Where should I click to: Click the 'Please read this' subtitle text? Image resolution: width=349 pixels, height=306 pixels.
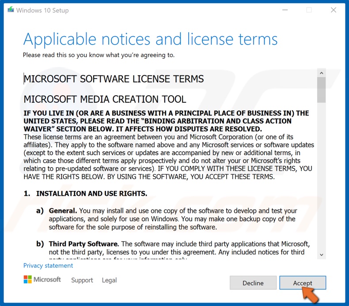pos(99,55)
